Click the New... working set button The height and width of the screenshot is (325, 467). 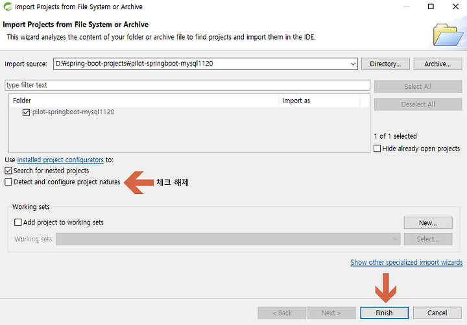(428, 223)
